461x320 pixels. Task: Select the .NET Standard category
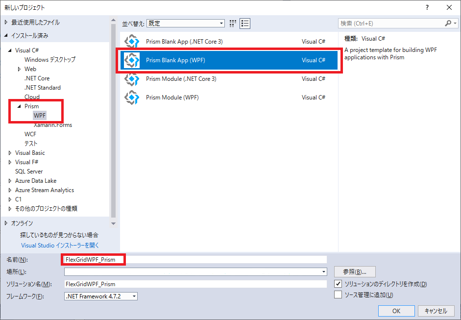click(x=43, y=88)
